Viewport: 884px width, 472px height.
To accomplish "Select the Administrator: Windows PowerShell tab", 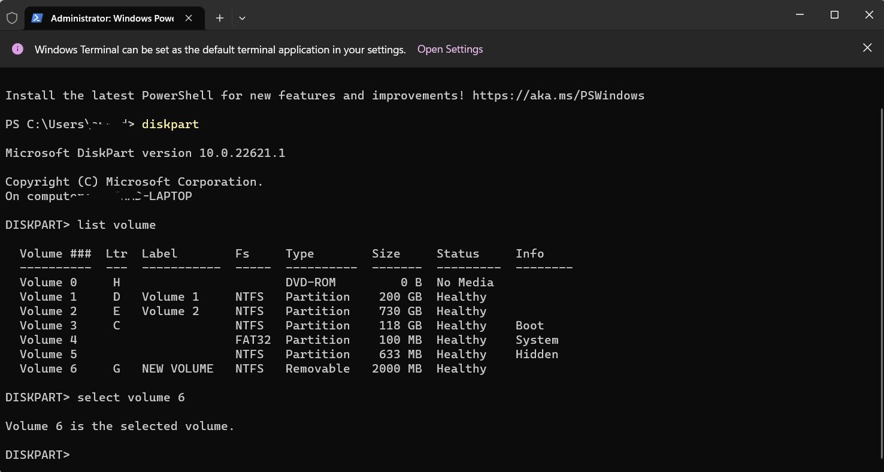I will [112, 18].
